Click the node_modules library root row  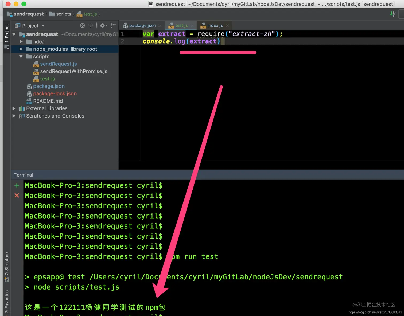[65, 49]
